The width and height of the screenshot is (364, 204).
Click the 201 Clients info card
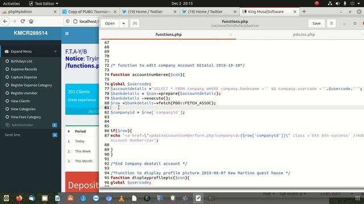tap(82, 99)
